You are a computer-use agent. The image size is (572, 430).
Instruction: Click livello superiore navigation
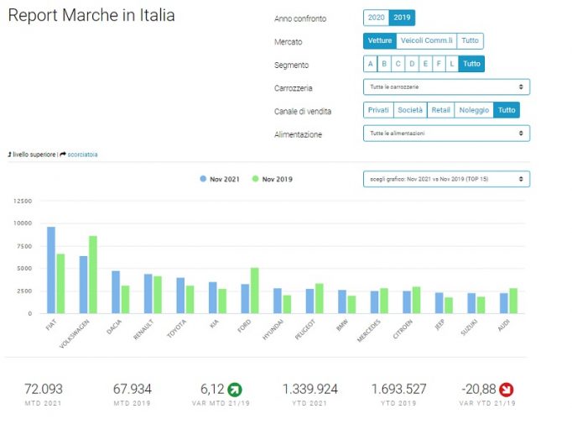(x=34, y=155)
